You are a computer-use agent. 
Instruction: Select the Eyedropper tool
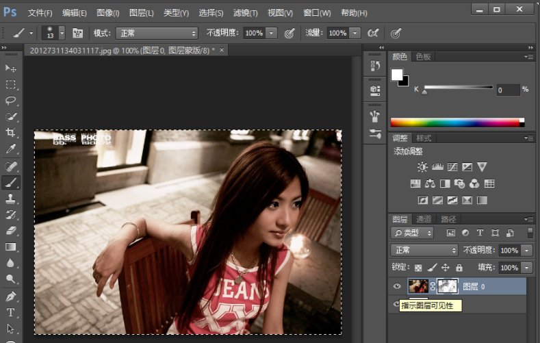(11, 149)
